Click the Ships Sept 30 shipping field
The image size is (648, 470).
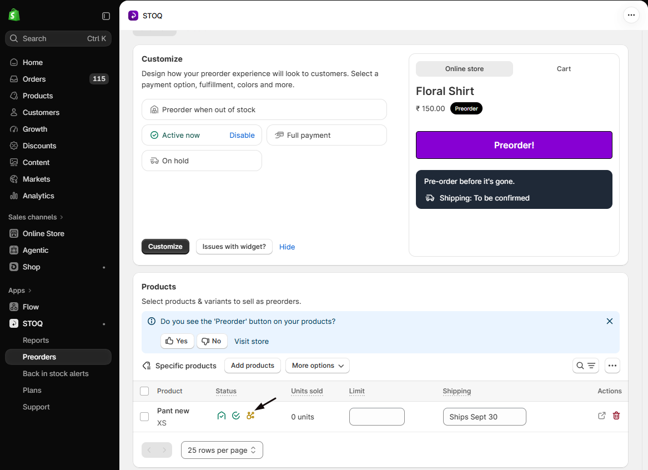click(x=484, y=417)
